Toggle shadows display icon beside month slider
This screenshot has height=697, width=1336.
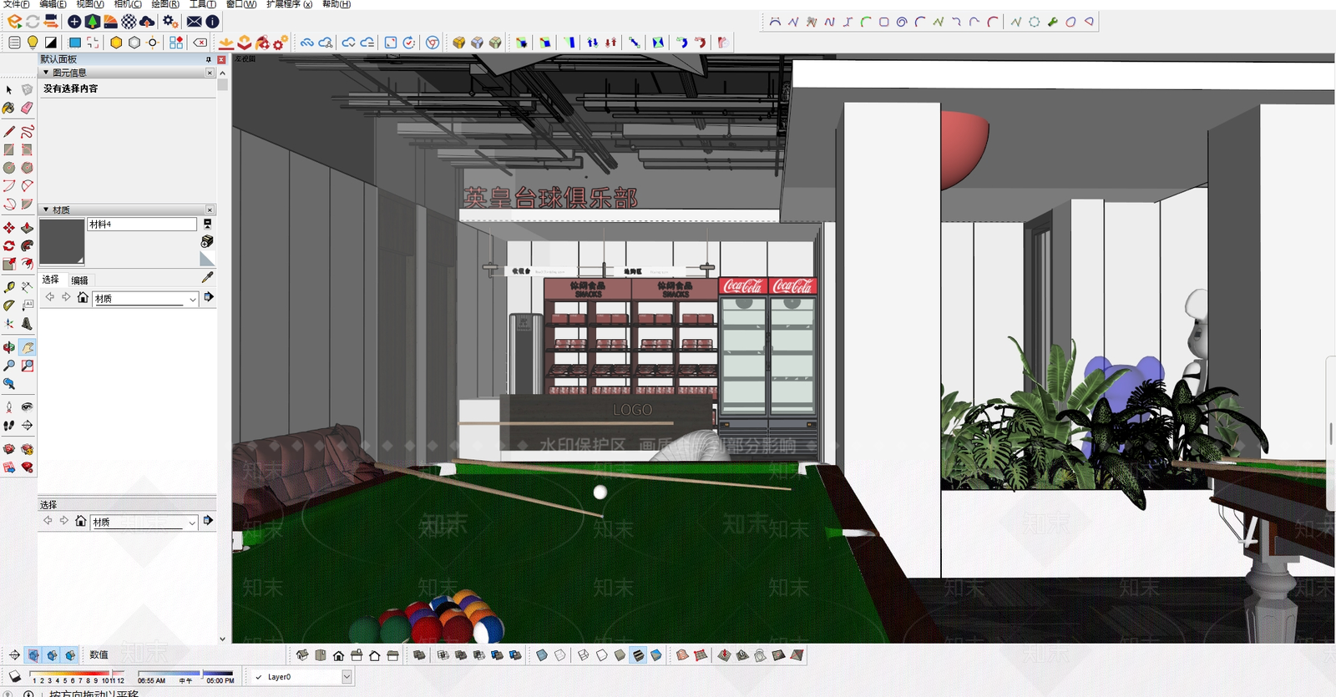14,676
